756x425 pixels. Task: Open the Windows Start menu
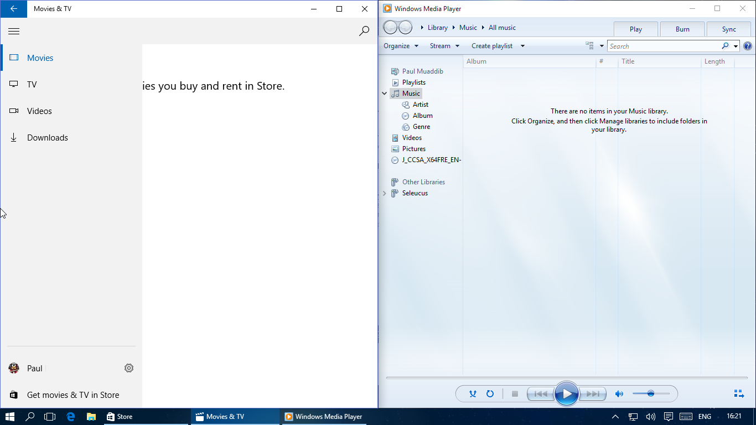click(10, 417)
